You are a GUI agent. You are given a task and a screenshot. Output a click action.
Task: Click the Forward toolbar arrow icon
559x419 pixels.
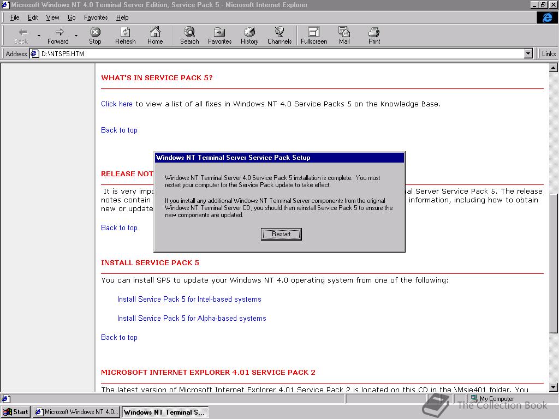coord(60,32)
